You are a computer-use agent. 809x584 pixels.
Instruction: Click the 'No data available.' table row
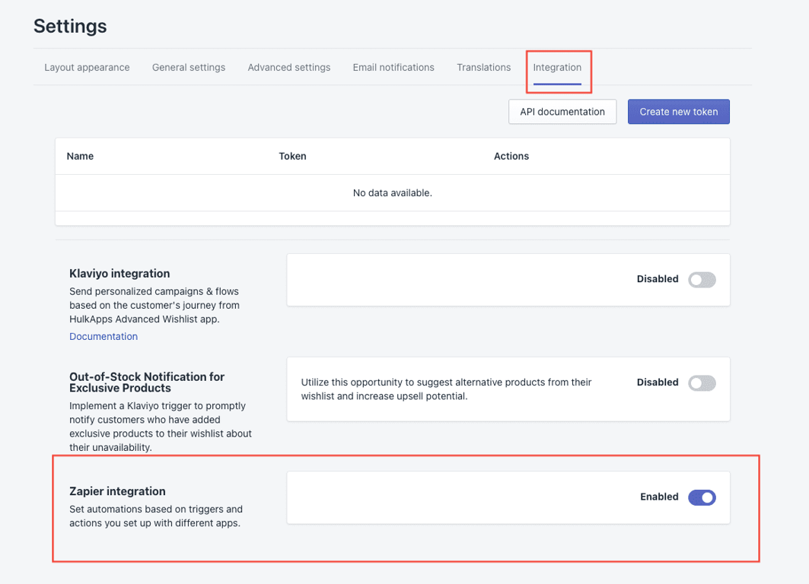click(x=393, y=193)
